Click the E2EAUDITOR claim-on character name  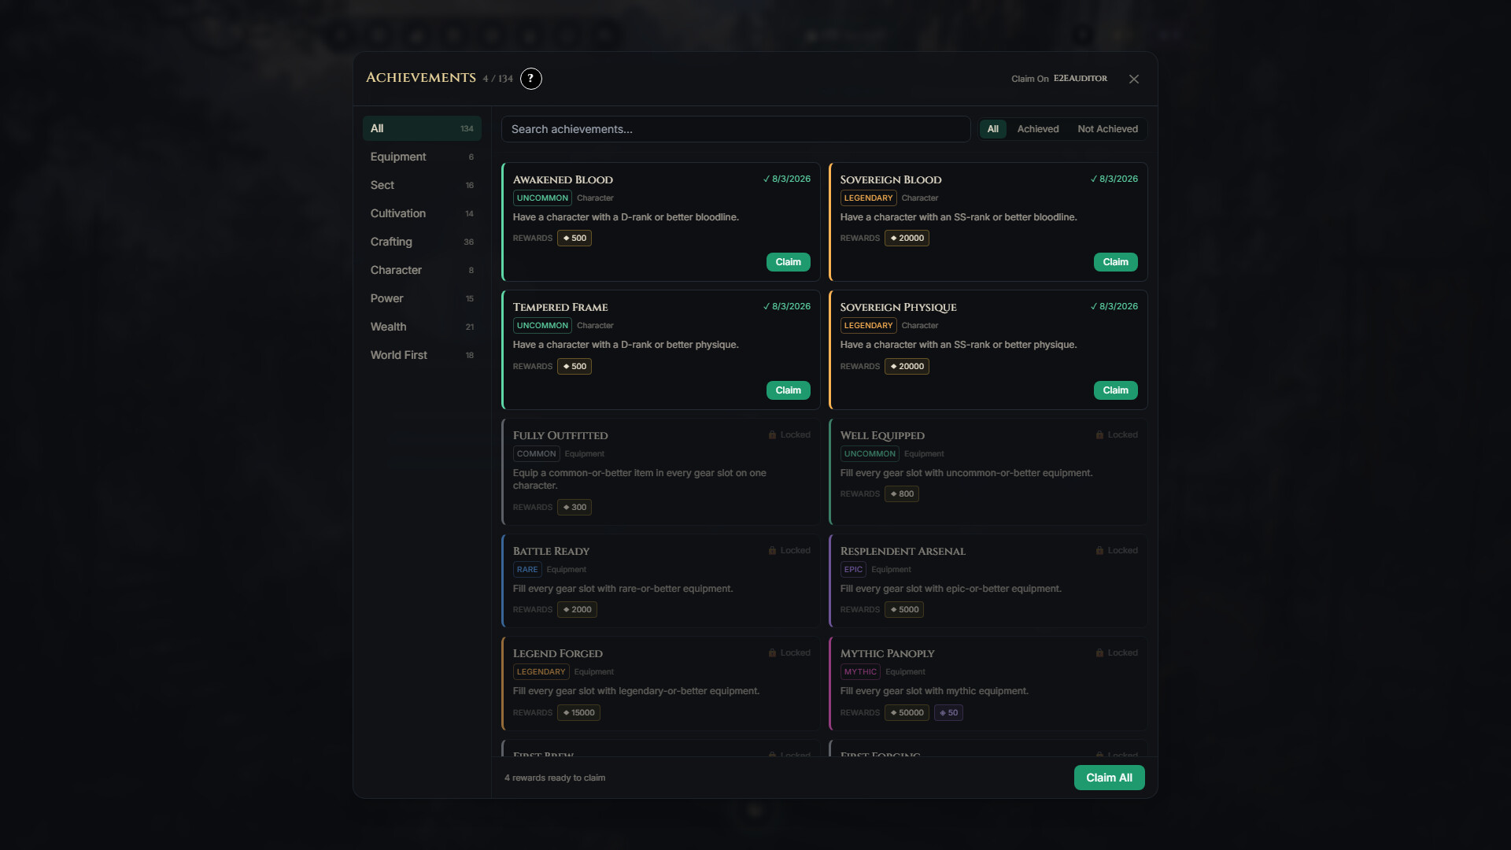pyautogui.click(x=1081, y=79)
